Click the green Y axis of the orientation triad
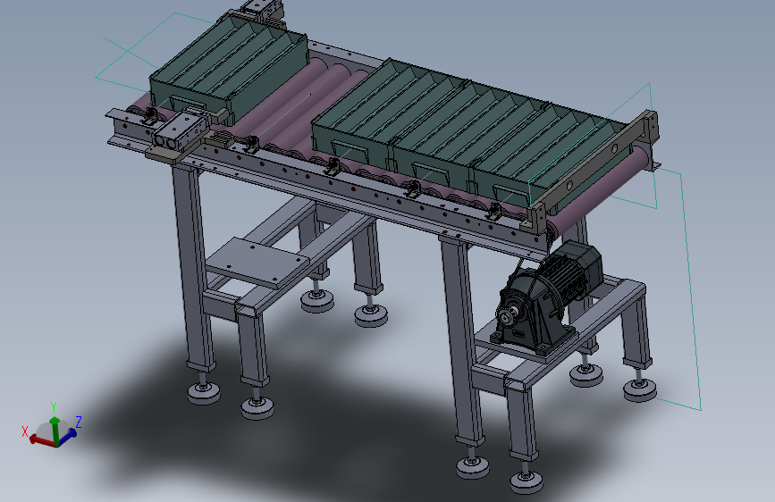Image resolution: width=775 pixels, height=502 pixels. pos(55,430)
